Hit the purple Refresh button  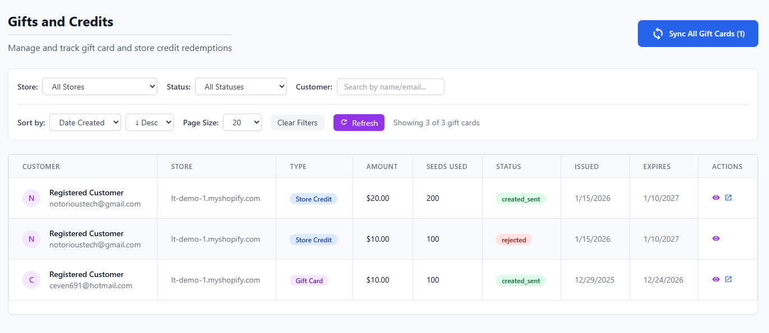359,123
